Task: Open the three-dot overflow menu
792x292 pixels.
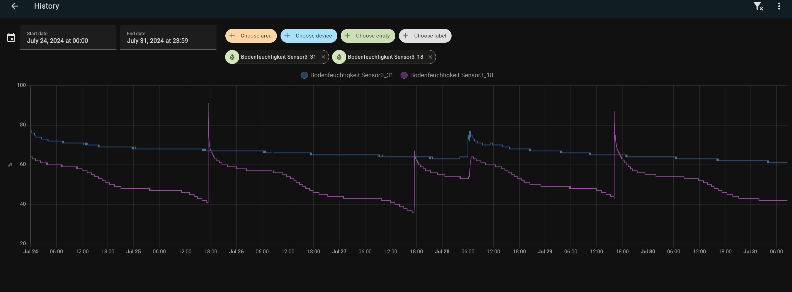Action: coord(779,6)
